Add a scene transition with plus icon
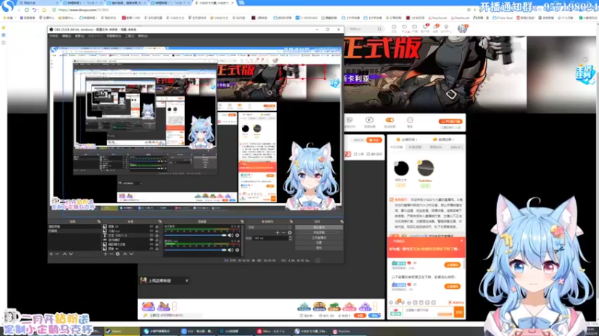Image resolution: width=599 pixels, height=336 pixels. (277, 232)
